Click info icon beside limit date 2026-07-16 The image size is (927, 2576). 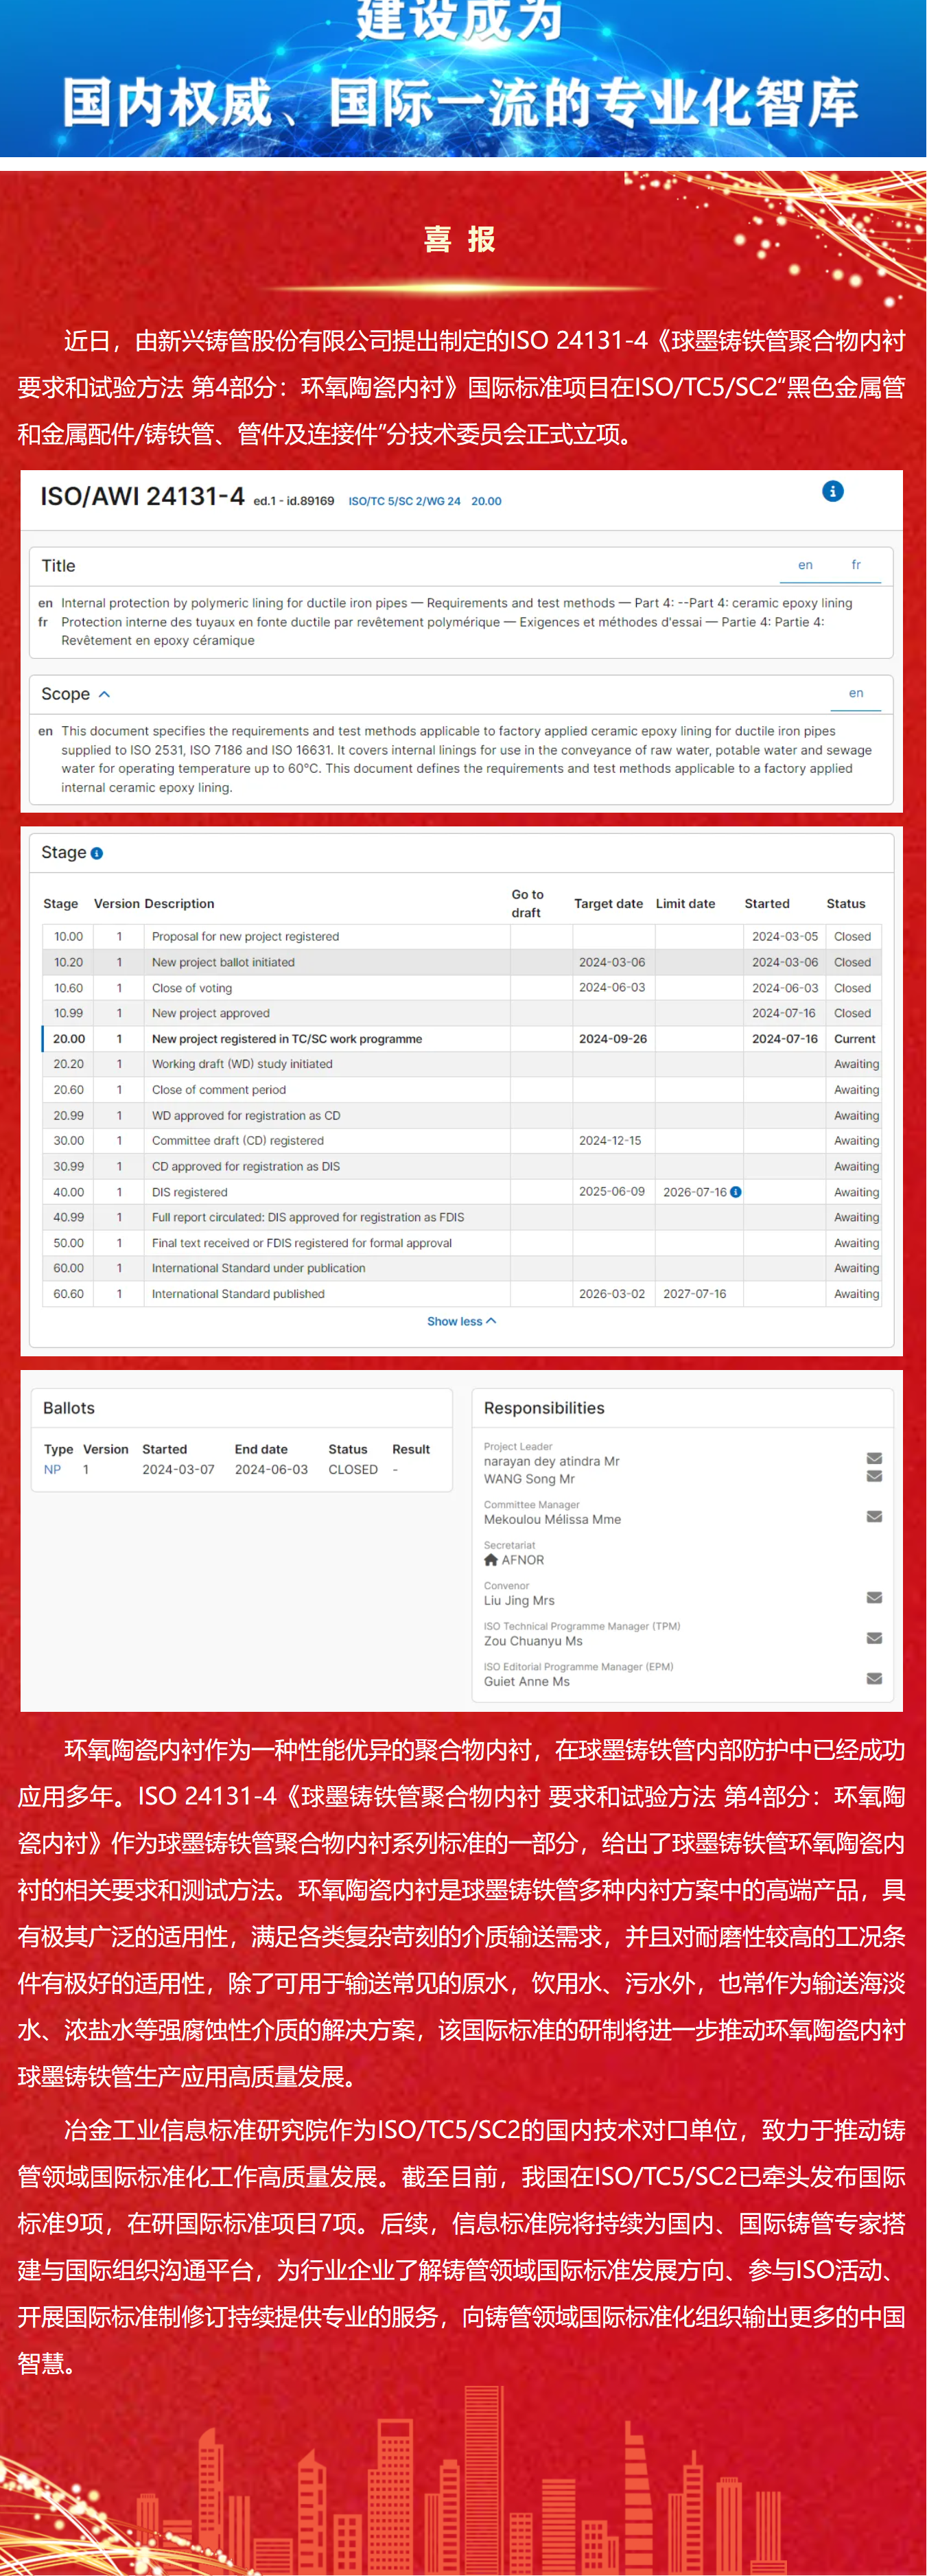pyautogui.click(x=736, y=1192)
